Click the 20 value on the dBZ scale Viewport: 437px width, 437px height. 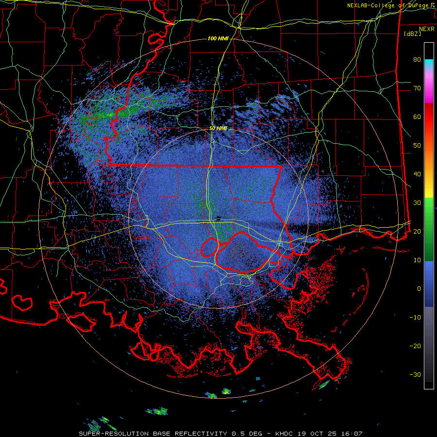pyautogui.click(x=417, y=232)
